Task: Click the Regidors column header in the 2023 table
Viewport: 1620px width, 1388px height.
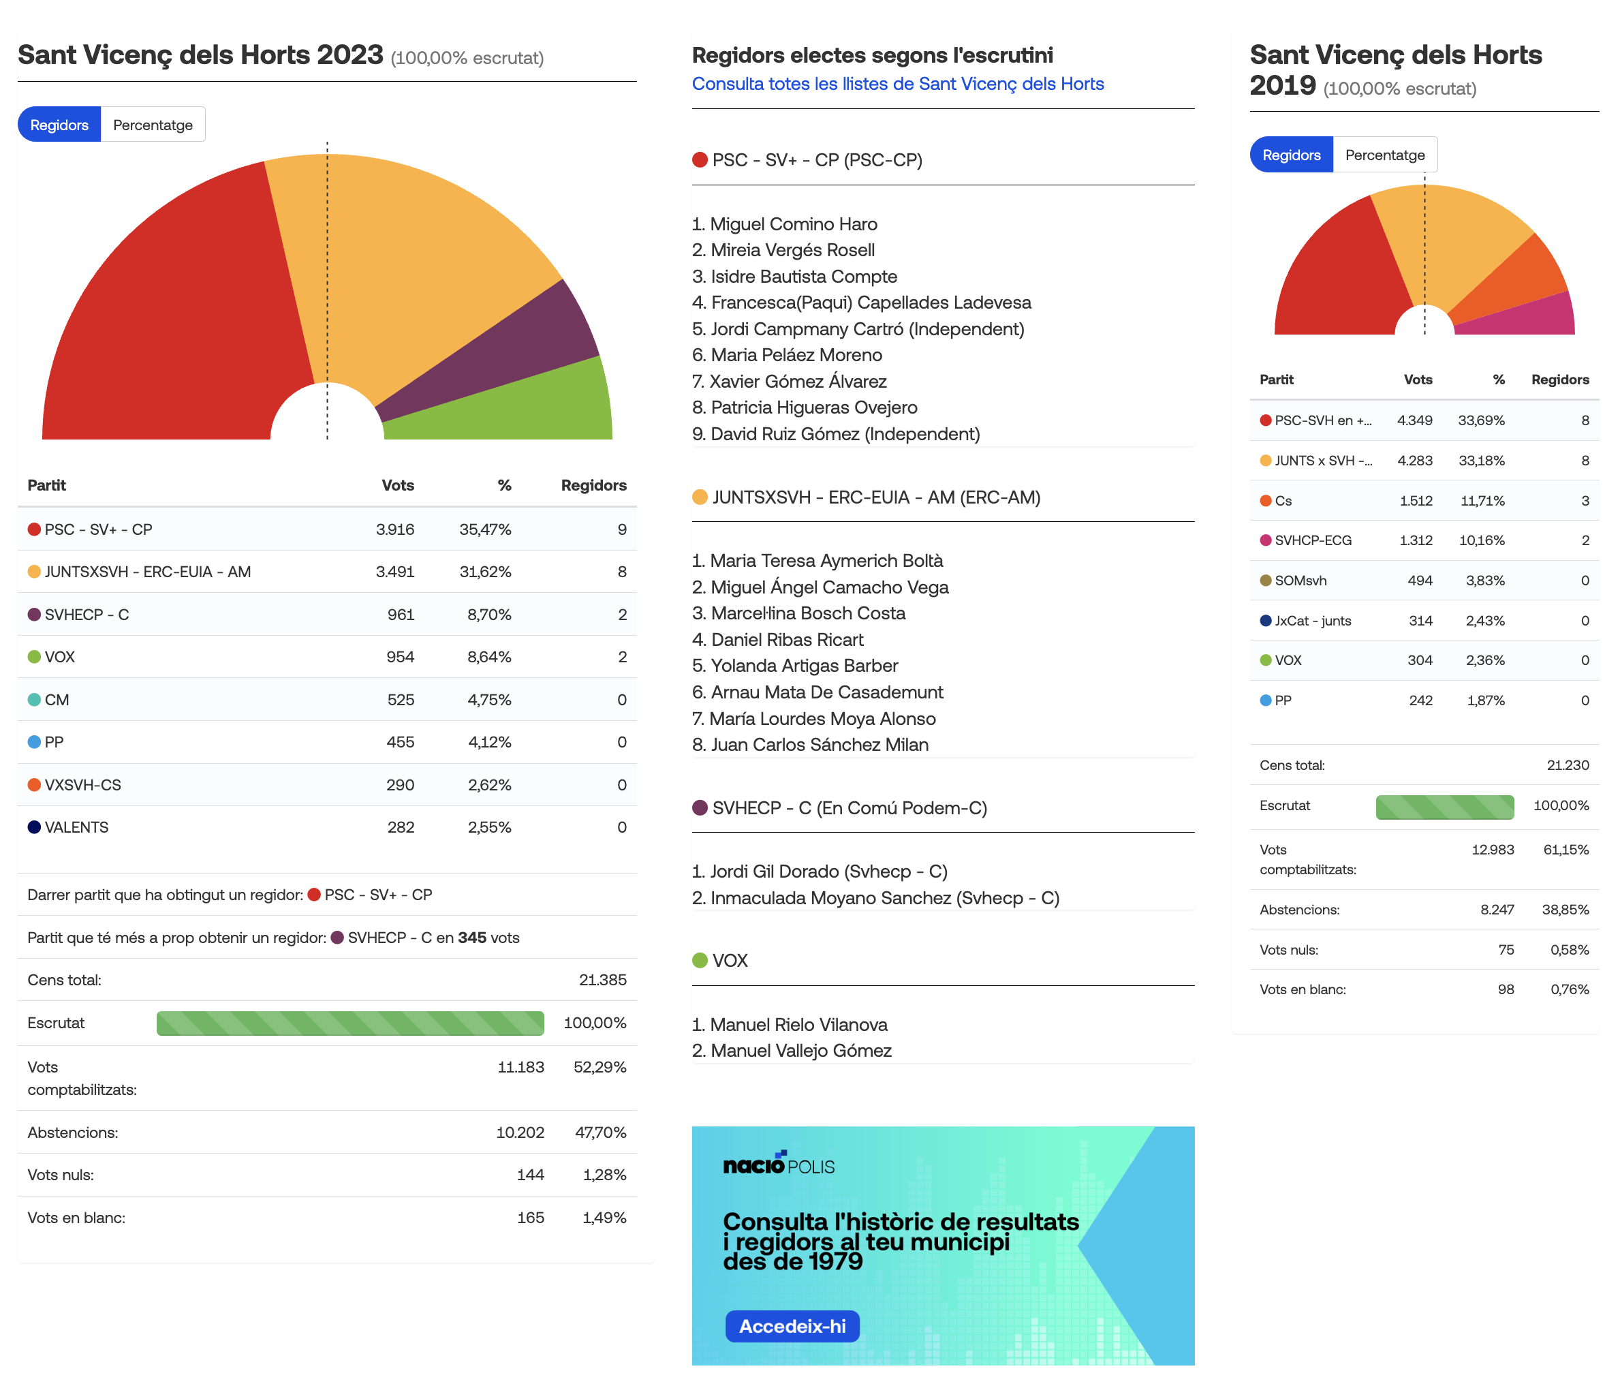Action: [593, 485]
